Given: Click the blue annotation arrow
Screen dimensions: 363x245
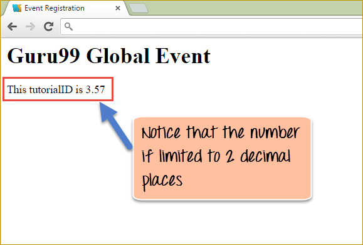Looking at the screenshot, I should point(115,126).
